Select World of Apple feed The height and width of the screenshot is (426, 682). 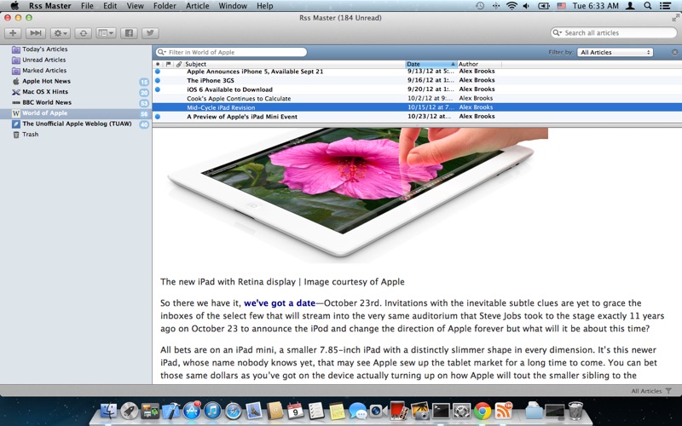point(76,113)
